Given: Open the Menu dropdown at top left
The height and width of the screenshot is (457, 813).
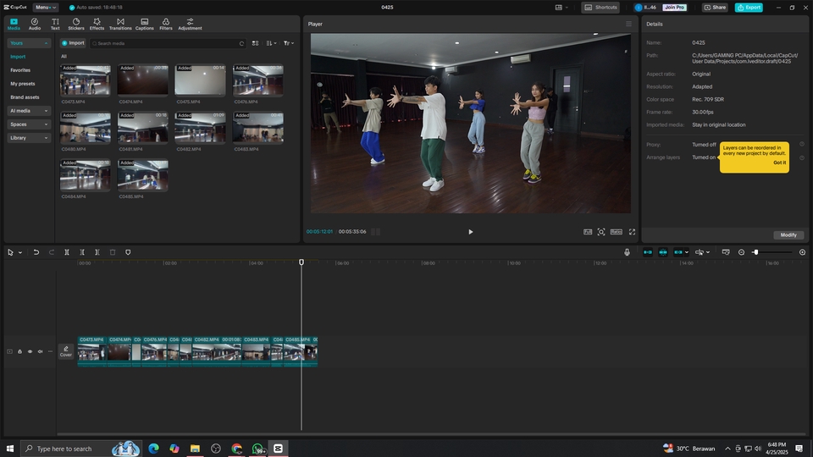Looking at the screenshot, I should coord(45,7).
